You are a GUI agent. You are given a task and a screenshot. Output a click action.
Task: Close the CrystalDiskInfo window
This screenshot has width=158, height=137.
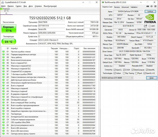point(97,2)
